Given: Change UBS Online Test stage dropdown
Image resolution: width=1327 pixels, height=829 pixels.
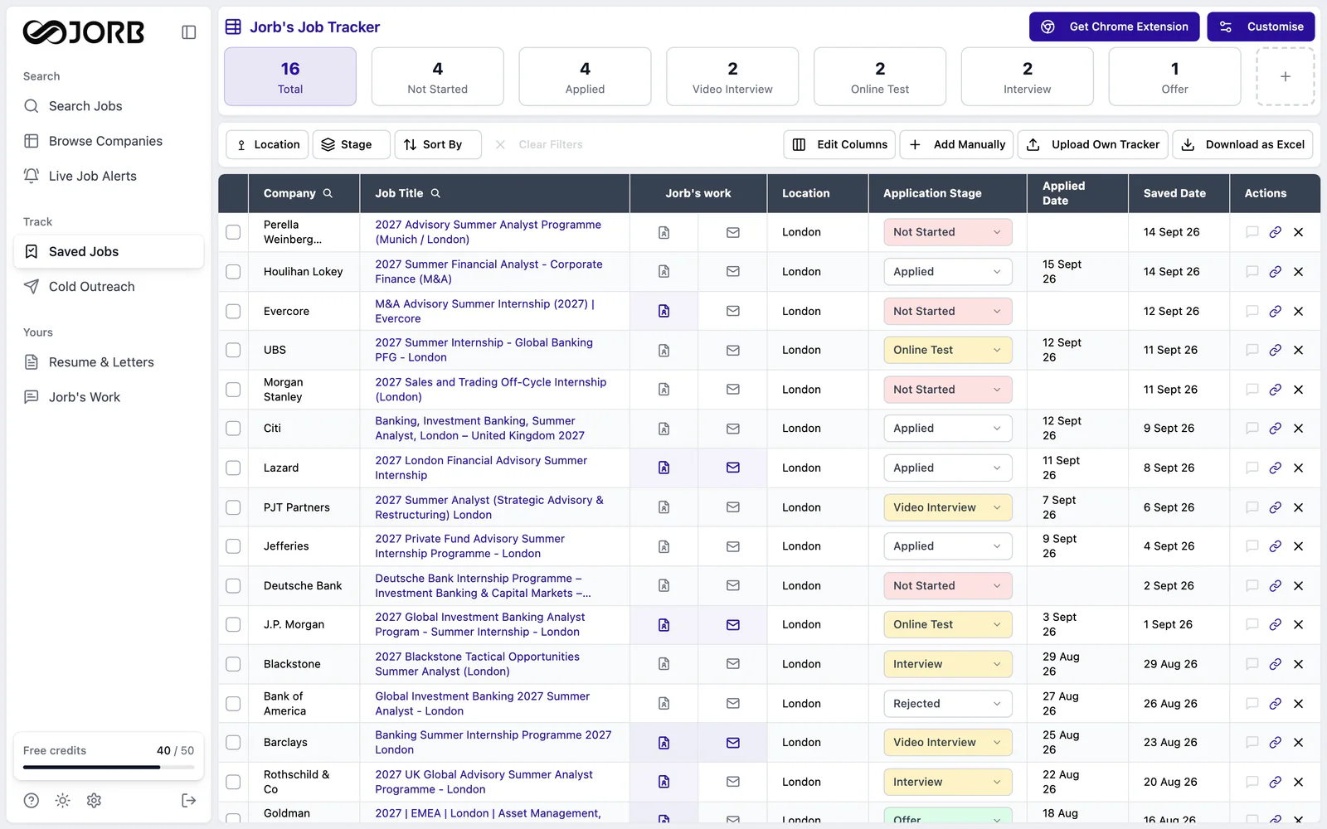Looking at the screenshot, I should tap(948, 350).
